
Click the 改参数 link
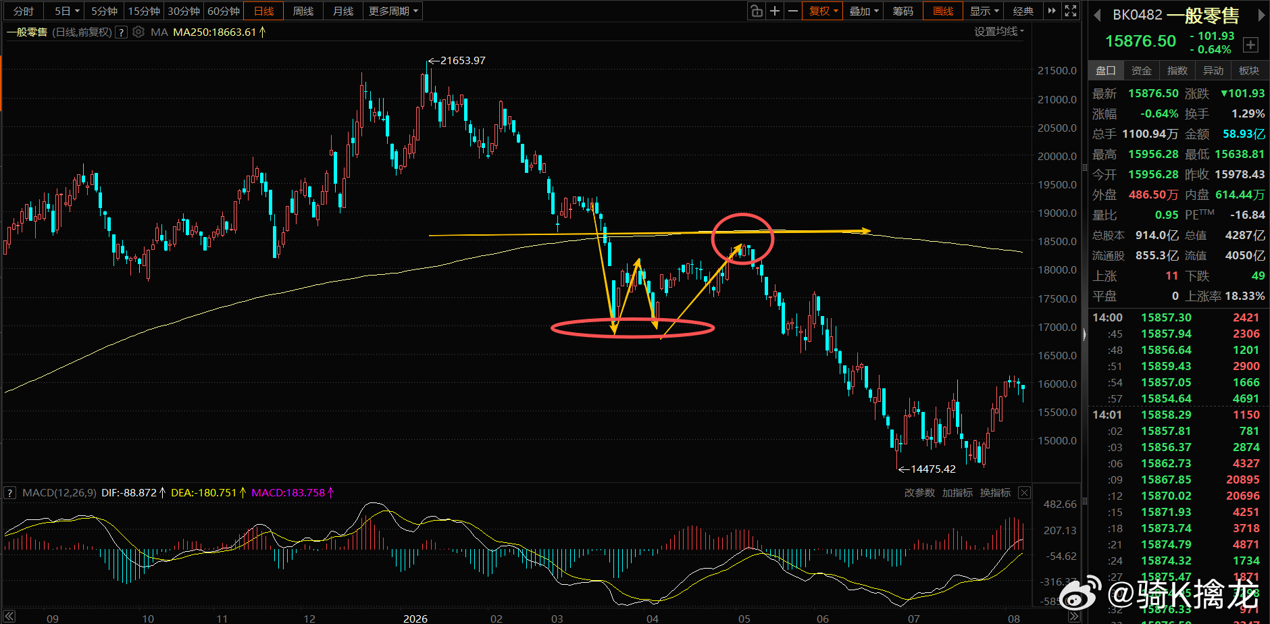(919, 493)
